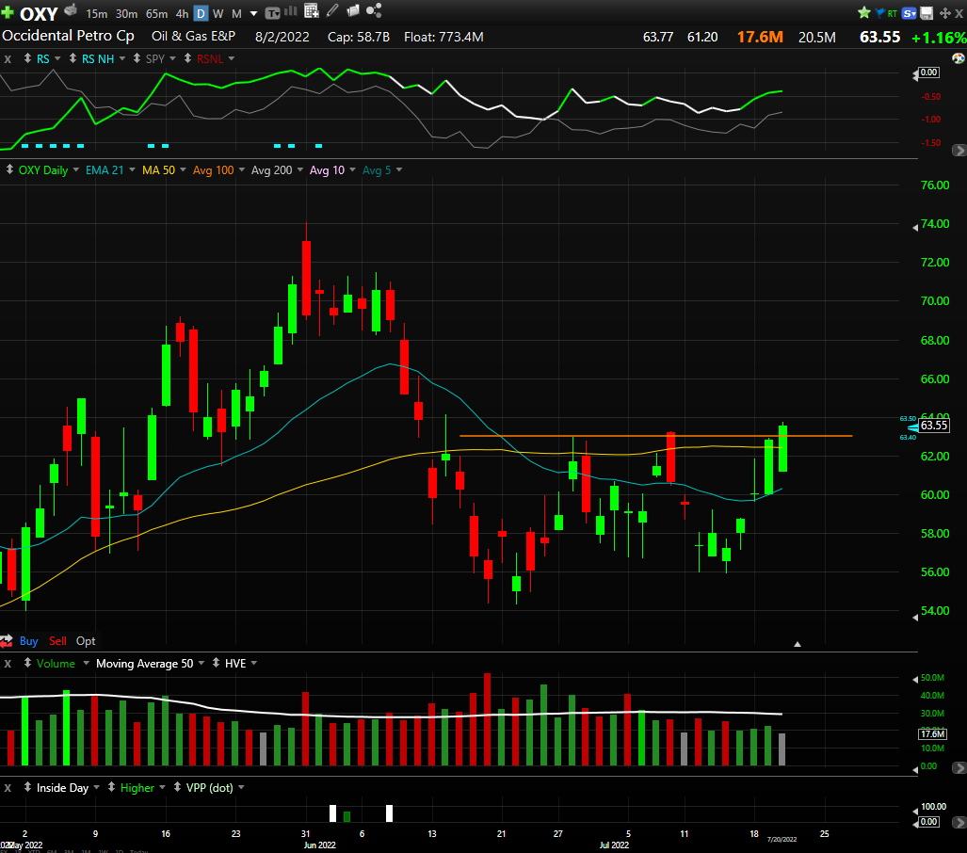Select the D daily timeframe
The height and width of the screenshot is (853, 967).
201,13
